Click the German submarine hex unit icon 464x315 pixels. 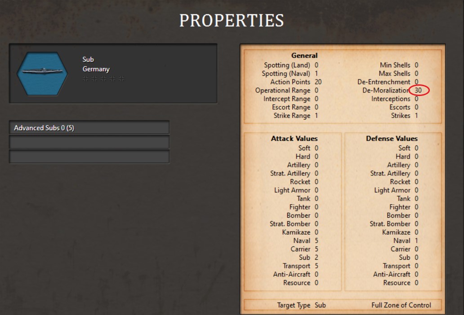(x=42, y=74)
